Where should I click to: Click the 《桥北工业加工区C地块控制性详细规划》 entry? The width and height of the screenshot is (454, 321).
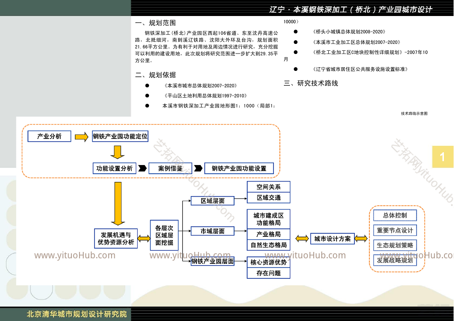[x=370, y=52]
